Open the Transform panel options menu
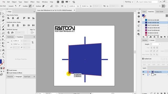 click(34, 37)
